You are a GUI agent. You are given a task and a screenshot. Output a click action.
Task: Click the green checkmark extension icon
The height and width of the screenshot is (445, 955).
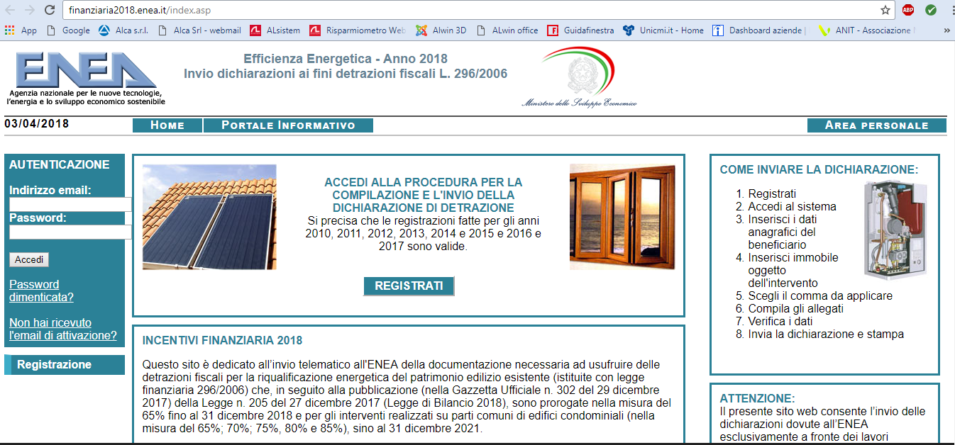tap(930, 10)
